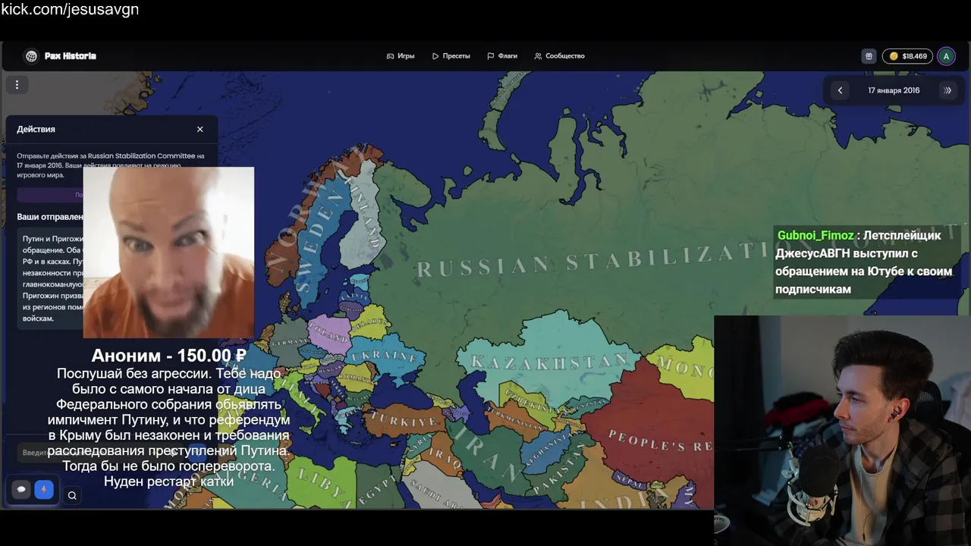Click the donation alert face image
The image size is (971, 546).
click(168, 252)
